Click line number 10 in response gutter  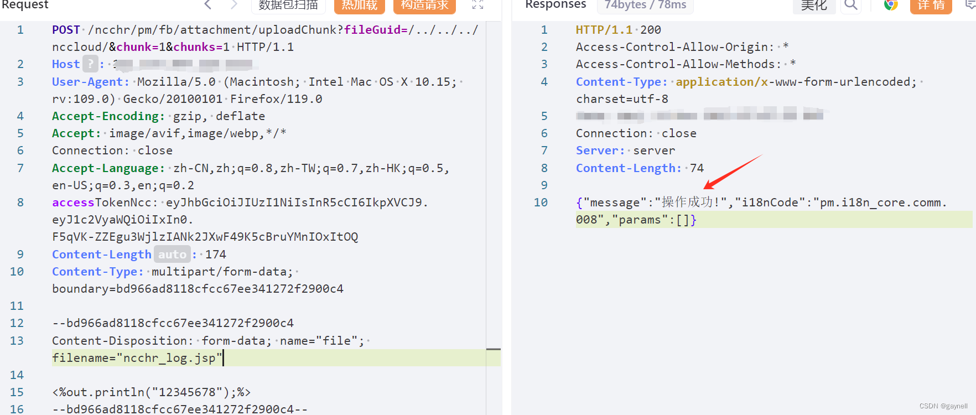coord(541,203)
